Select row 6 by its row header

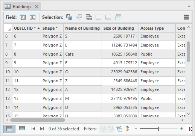[x=8, y=36]
